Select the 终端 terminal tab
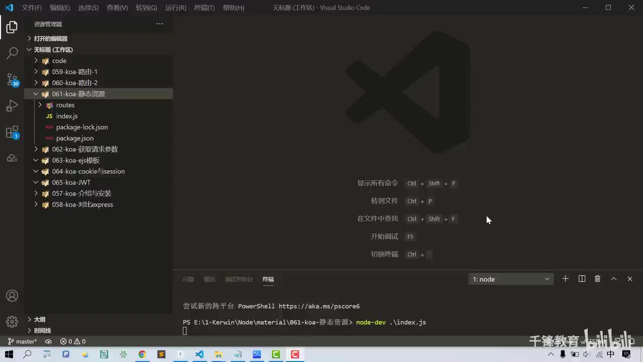 tap(268, 279)
